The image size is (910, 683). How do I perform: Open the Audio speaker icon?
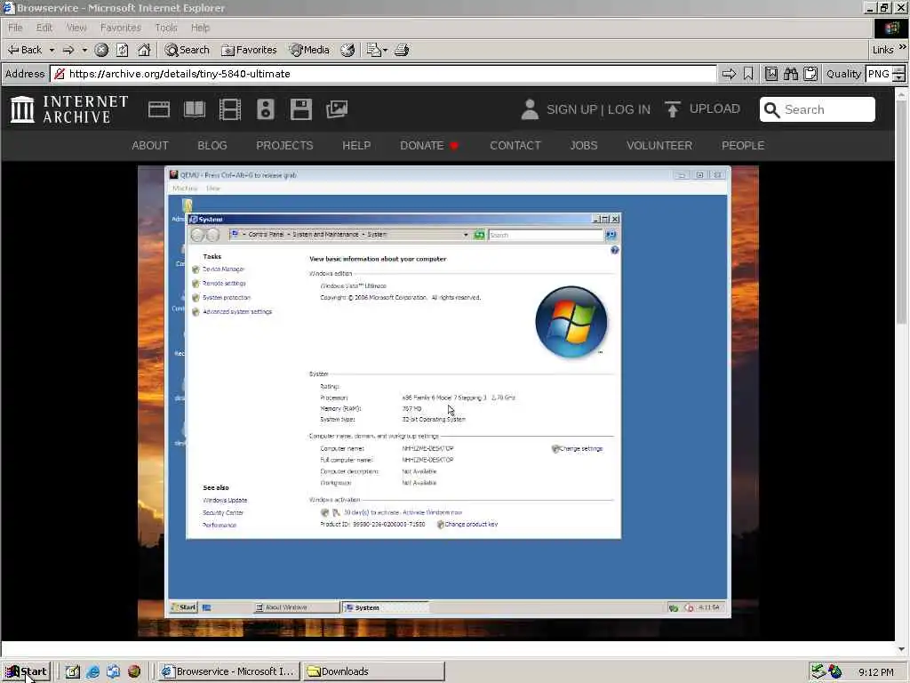click(x=266, y=109)
